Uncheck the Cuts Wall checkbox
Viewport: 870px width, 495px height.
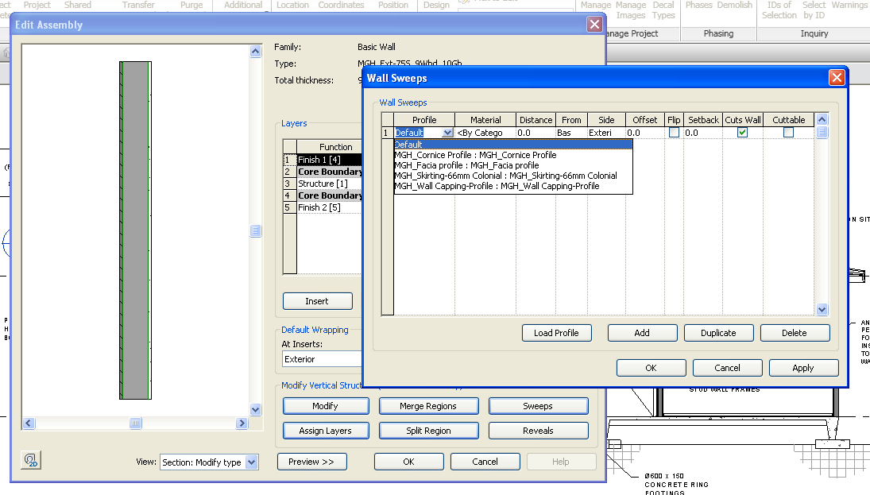pyautogui.click(x=742, y=133)
